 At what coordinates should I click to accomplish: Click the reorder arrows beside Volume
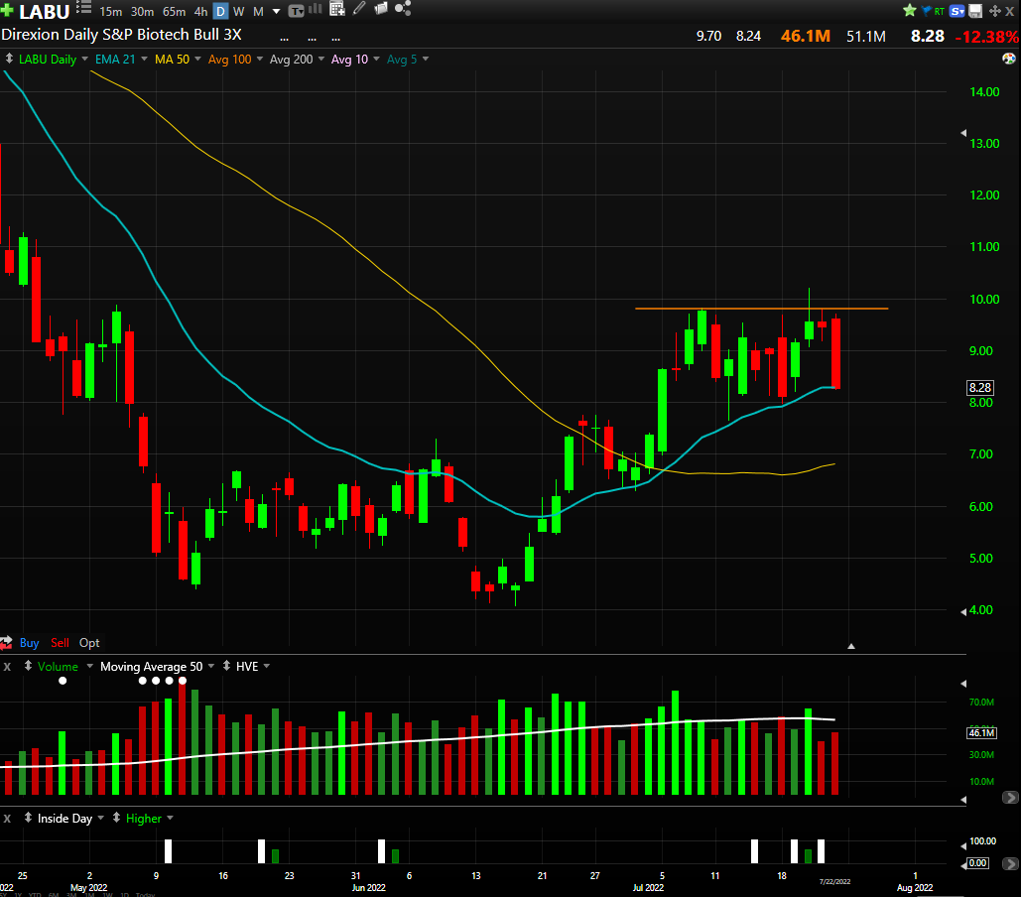tap(28, 666)
